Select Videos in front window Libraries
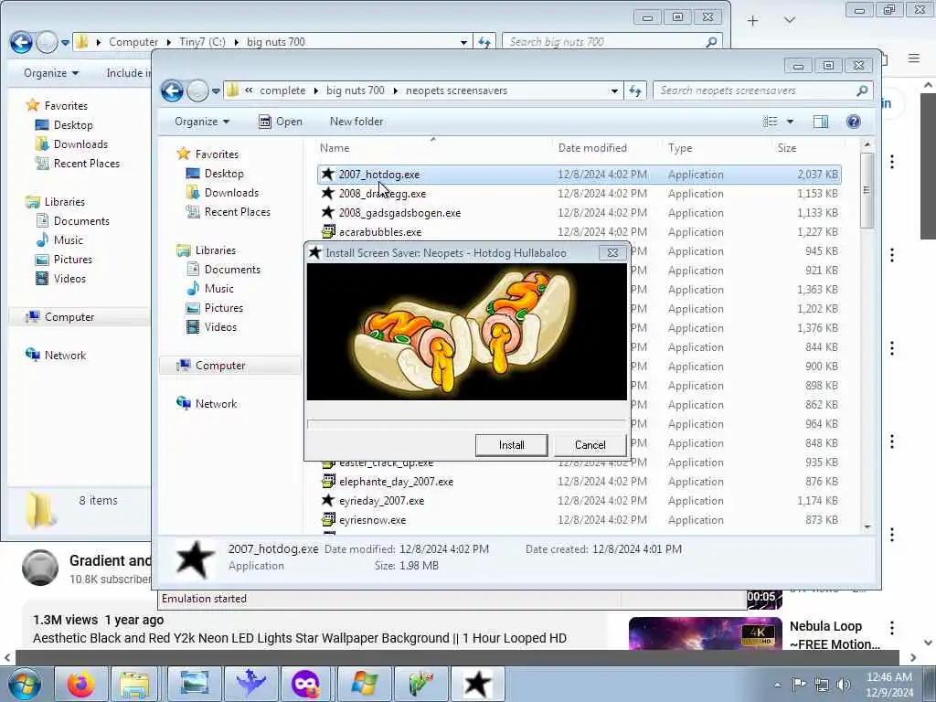The width and height of the screenshot is (936, 702). (220, 326)
